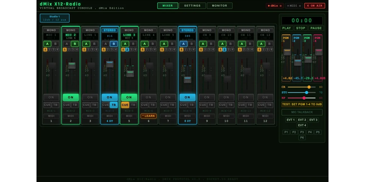Toggle the channel 8 ST ON button
The height and width of the screenshot is (182, 365).
coord(187,97)
